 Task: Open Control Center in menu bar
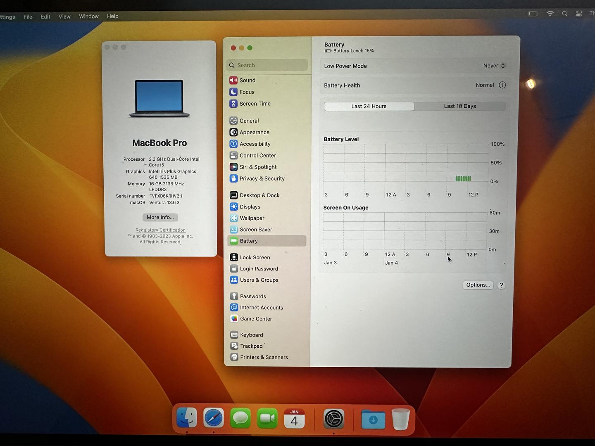click(x=579, y=14)
